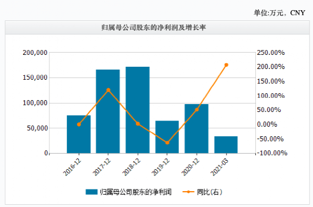The image size is (313, 207).
Task: Toggle the 归属母公司股东的净利润 legend label
Action: [x=136, y=192]
